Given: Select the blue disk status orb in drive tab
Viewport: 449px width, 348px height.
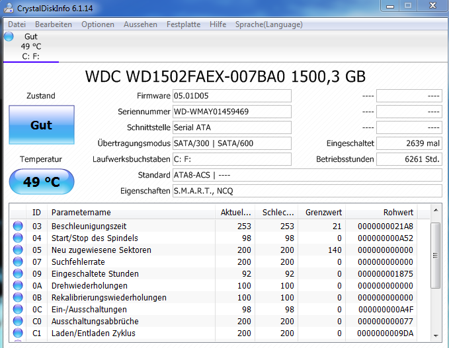Looking at the screenshot, I should coord(9,36).
